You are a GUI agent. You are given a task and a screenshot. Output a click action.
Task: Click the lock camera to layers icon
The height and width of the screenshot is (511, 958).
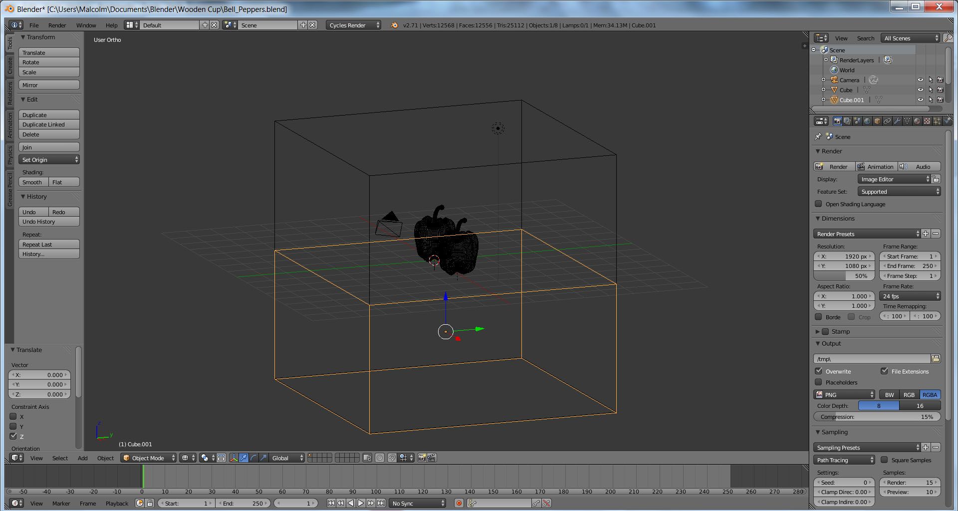(x=367, y=458)
